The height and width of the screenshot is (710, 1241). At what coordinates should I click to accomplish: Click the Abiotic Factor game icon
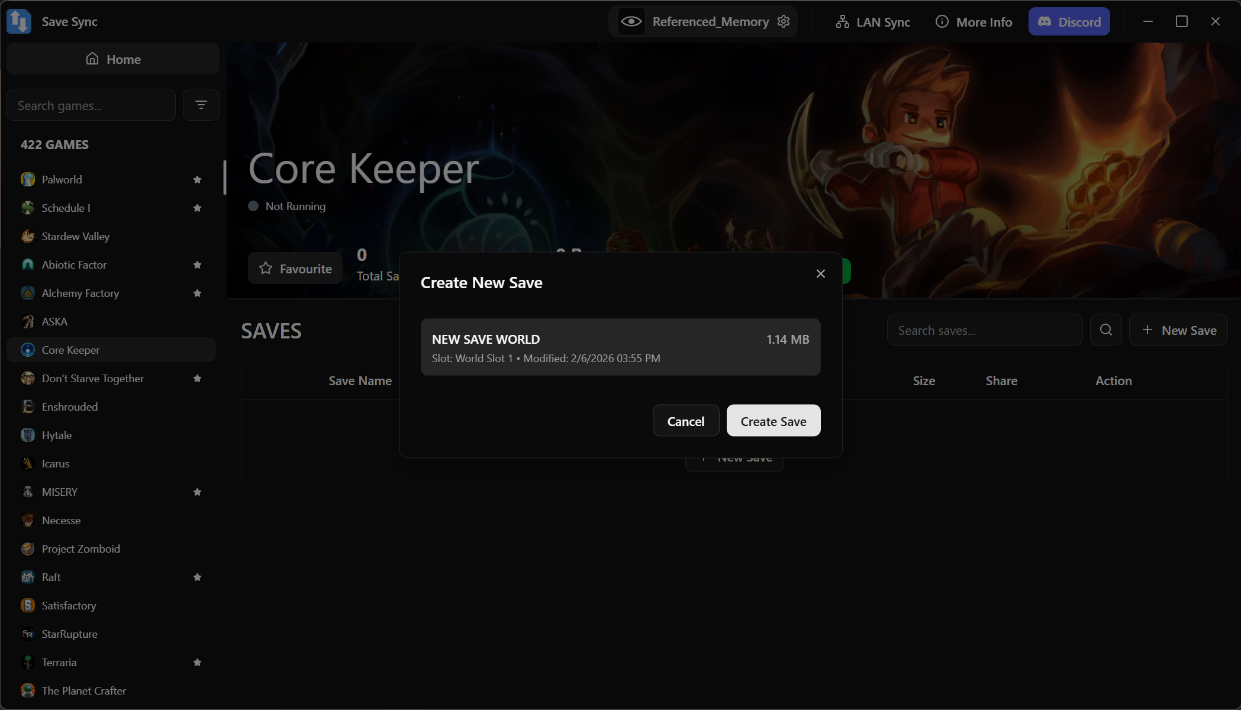28,264
